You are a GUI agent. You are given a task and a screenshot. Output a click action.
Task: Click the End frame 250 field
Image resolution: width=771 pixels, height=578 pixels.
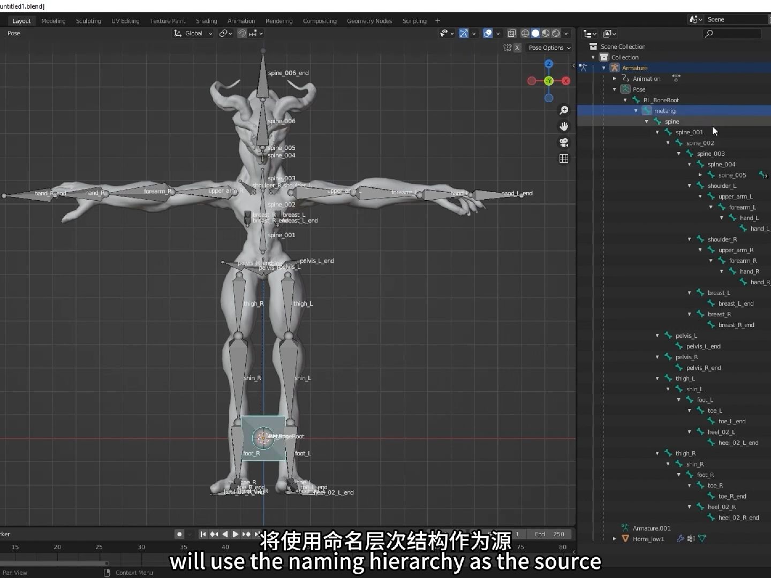[550, 534]
